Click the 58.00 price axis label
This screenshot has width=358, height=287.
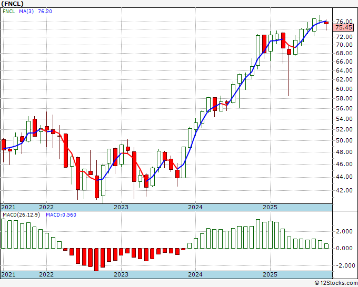click(x=344, y=98)
